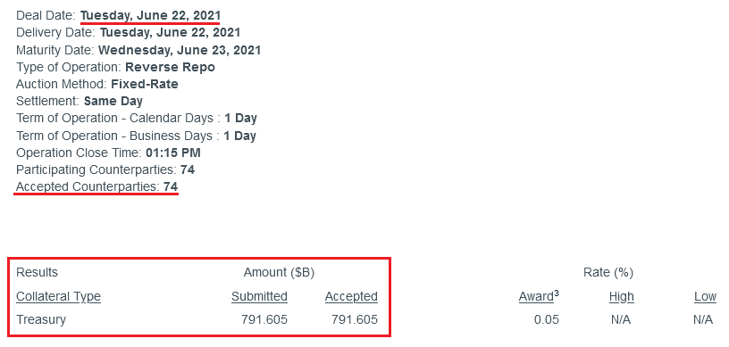This screenshot has height=347, width=729.
Task: Click the submitted amount 791.605
Action: [x=264, y=319]
